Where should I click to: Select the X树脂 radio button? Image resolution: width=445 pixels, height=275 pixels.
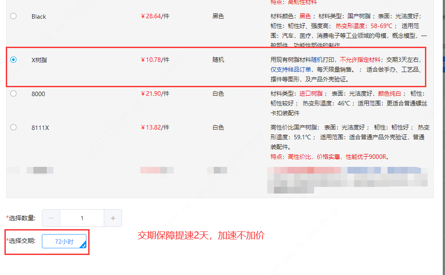pos(13,60)
